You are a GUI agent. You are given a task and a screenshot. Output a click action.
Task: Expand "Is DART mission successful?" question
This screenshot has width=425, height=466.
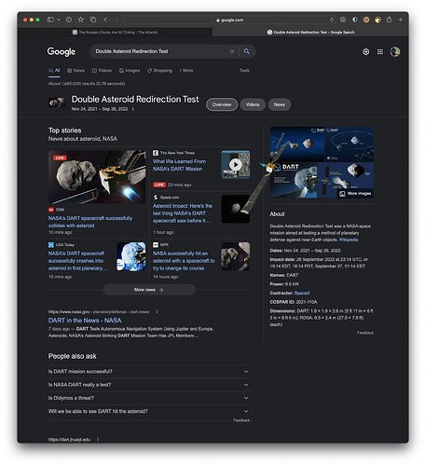point(149,371)
